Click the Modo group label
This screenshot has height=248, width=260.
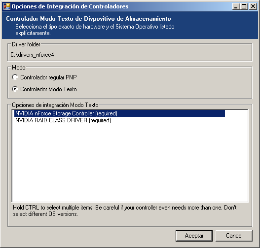click(19, 68)
